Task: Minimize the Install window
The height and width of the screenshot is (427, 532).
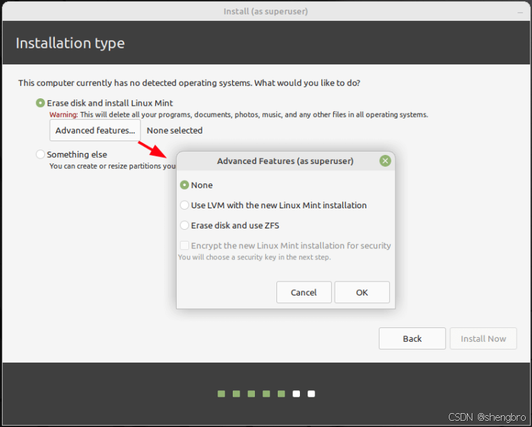Action: [520, 12]
